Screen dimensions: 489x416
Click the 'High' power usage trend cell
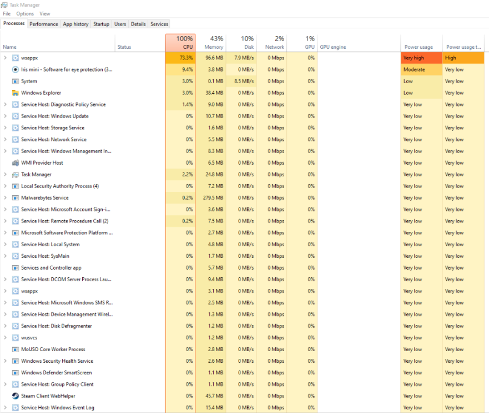point(463,58)
